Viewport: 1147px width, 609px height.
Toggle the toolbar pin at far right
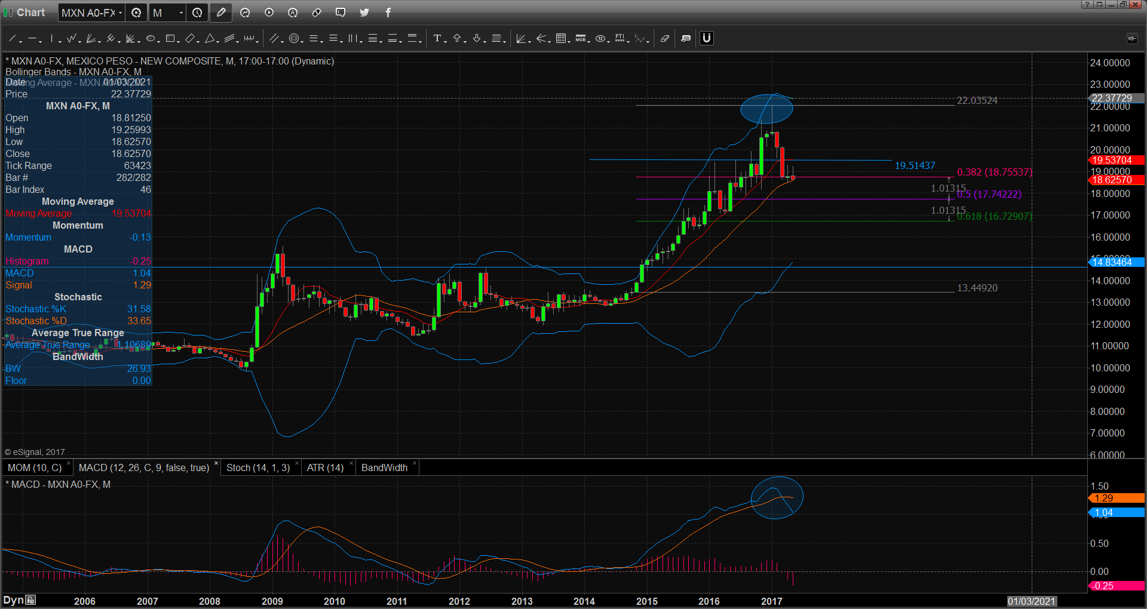[1131, 38]
